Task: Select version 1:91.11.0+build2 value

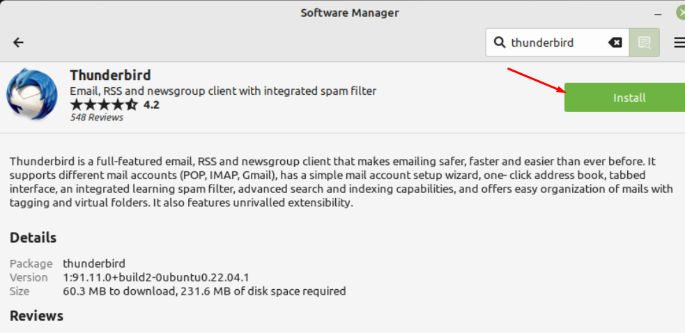Action: (156, 277)
